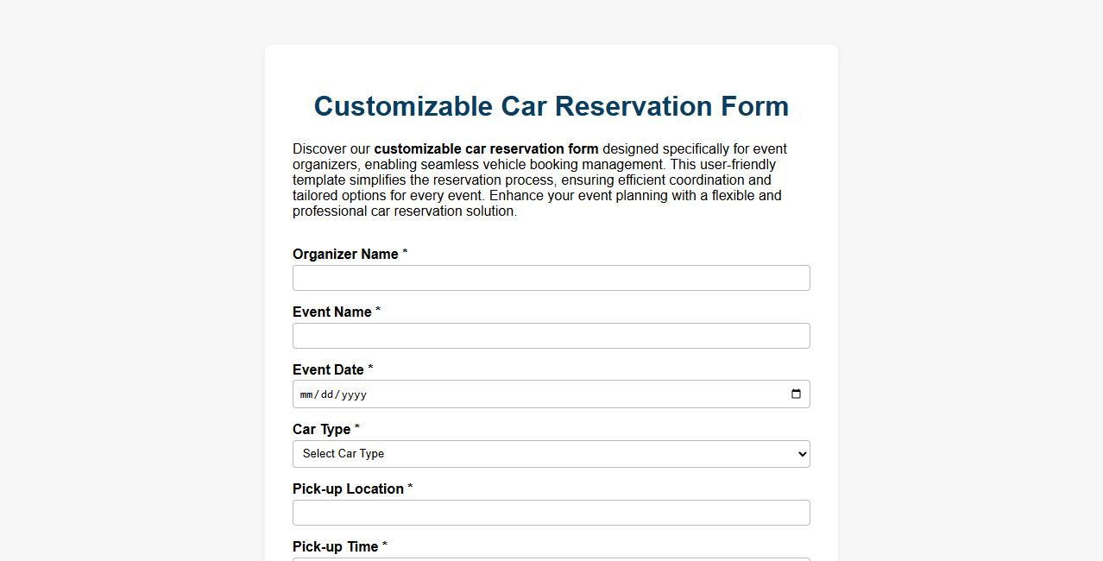
Task: Focus the Pick-up Time input field
Action: point(551,559)
